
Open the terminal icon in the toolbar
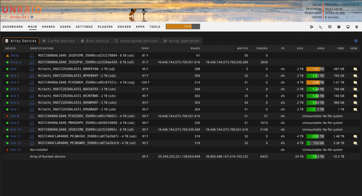[x=320, y=27]
